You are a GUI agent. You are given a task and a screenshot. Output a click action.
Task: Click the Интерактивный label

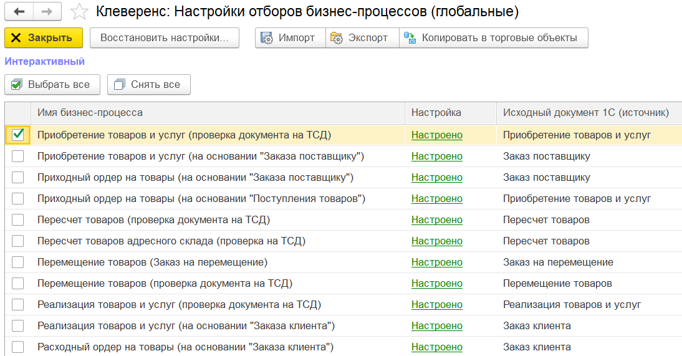(x=44, y=61)
